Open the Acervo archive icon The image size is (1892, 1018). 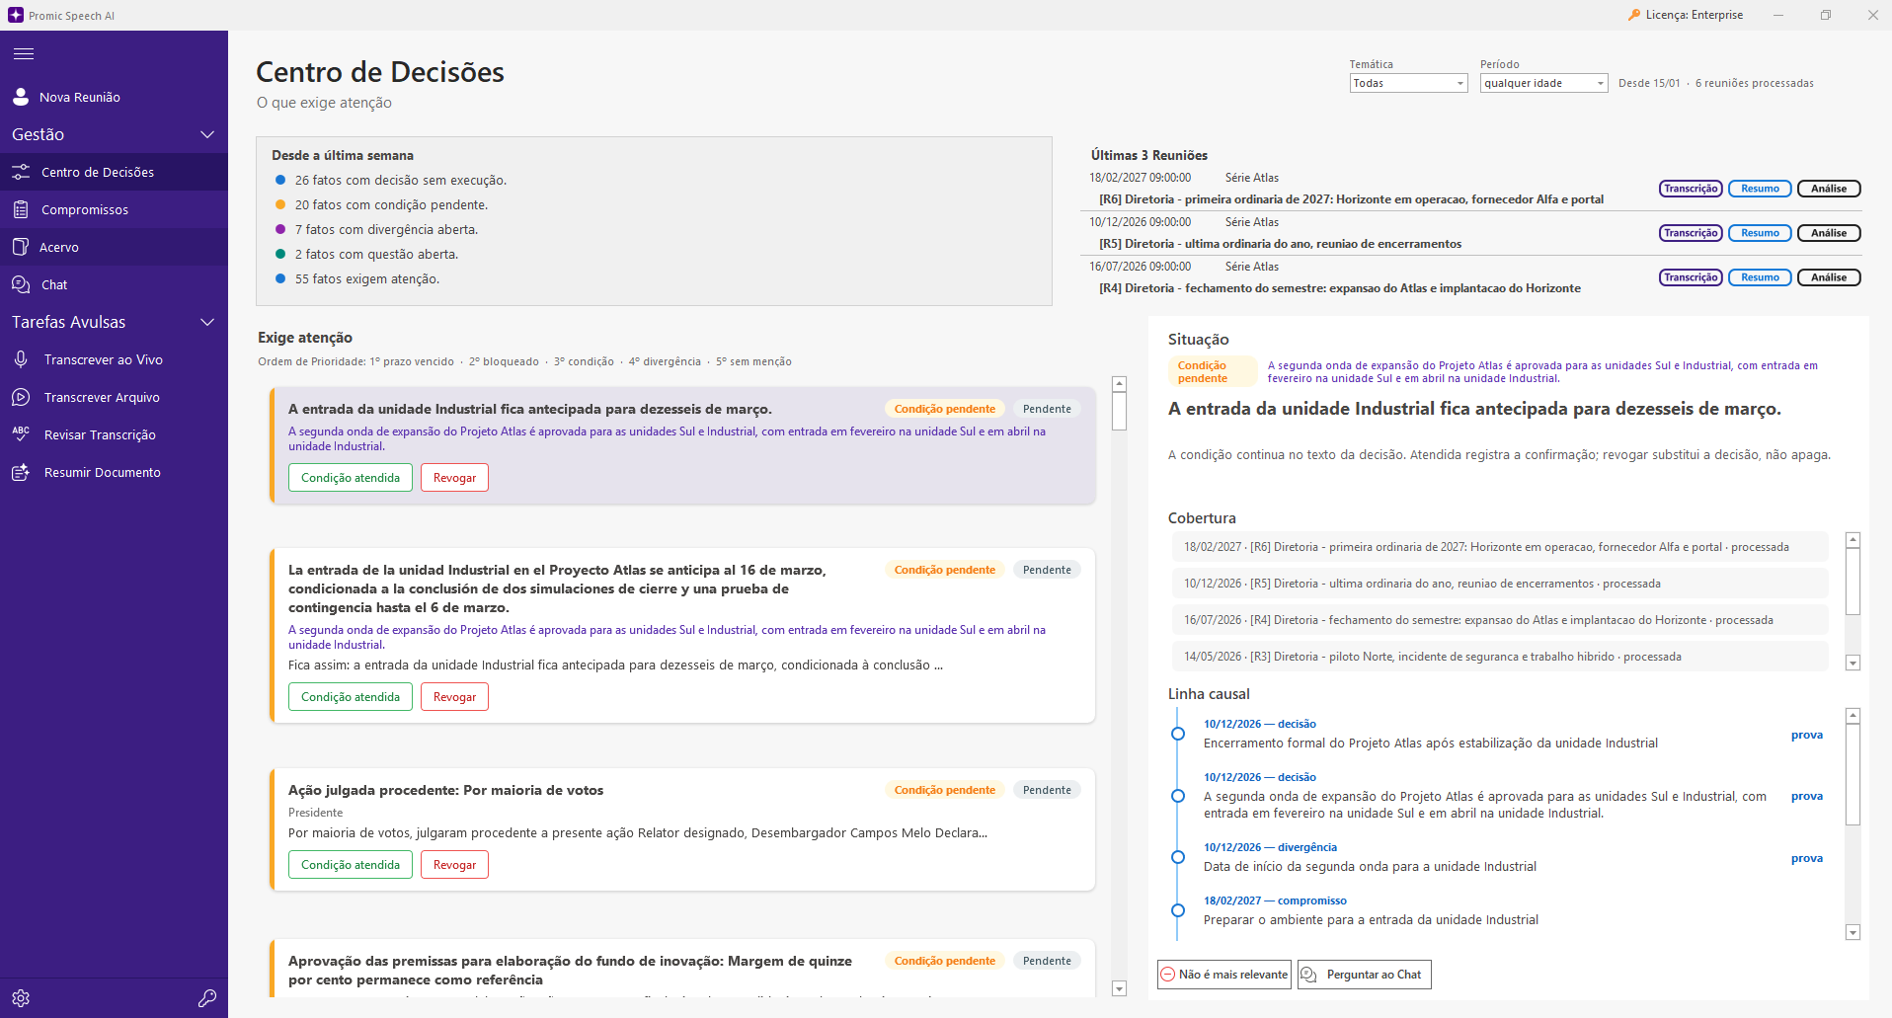click(x=21, y=247)
